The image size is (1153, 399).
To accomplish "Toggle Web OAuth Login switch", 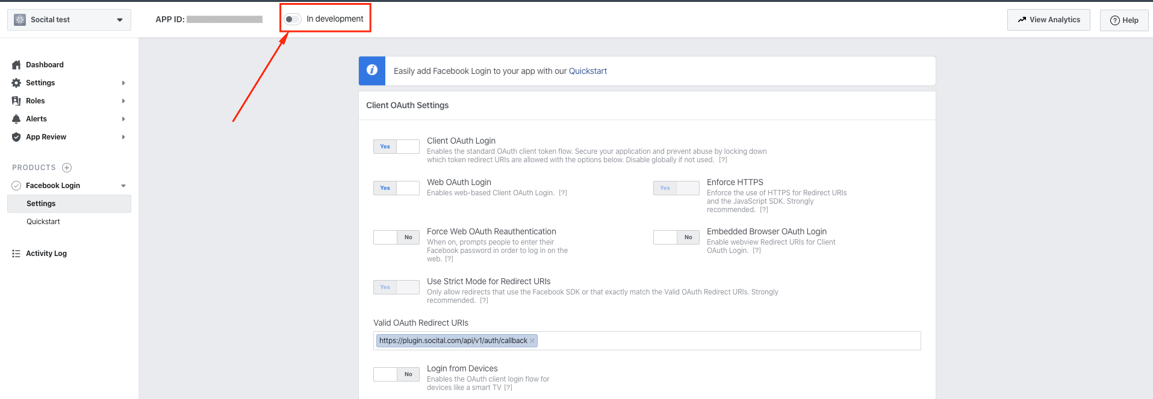I will pyautogui.click(x=396, y=188).
